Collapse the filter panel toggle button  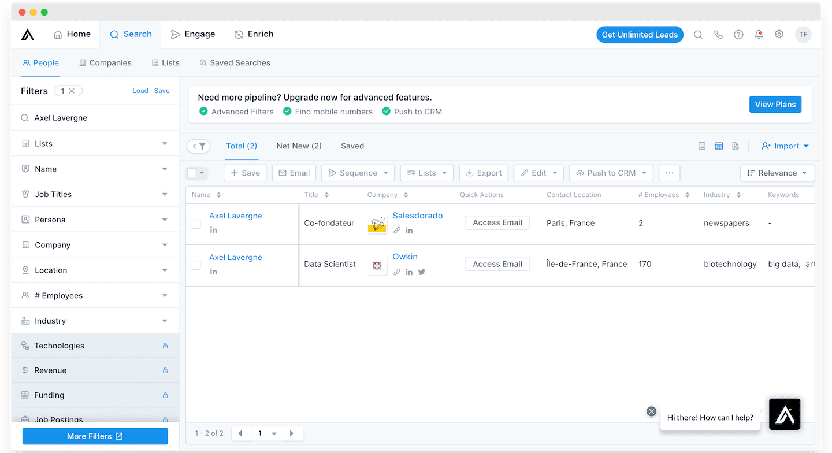(x=199, y=146)
